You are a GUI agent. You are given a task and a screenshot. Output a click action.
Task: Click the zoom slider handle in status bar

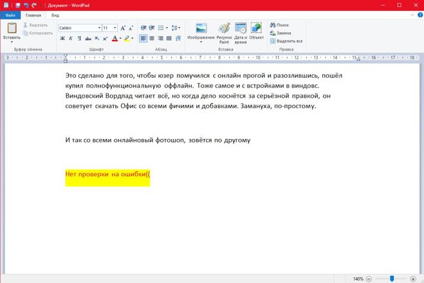392,278
